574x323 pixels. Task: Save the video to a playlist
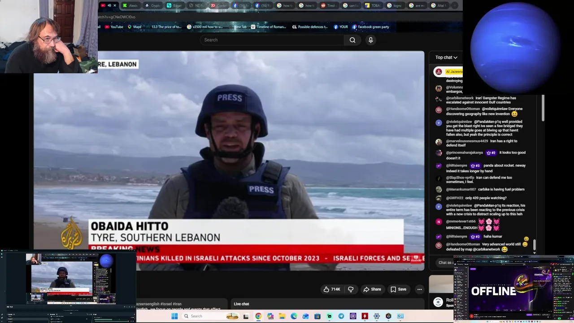(398, 289)
